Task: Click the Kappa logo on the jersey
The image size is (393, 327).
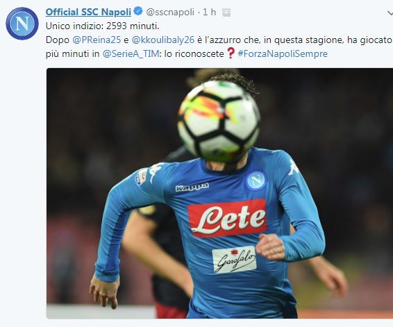Action: [x=192, y=187]
